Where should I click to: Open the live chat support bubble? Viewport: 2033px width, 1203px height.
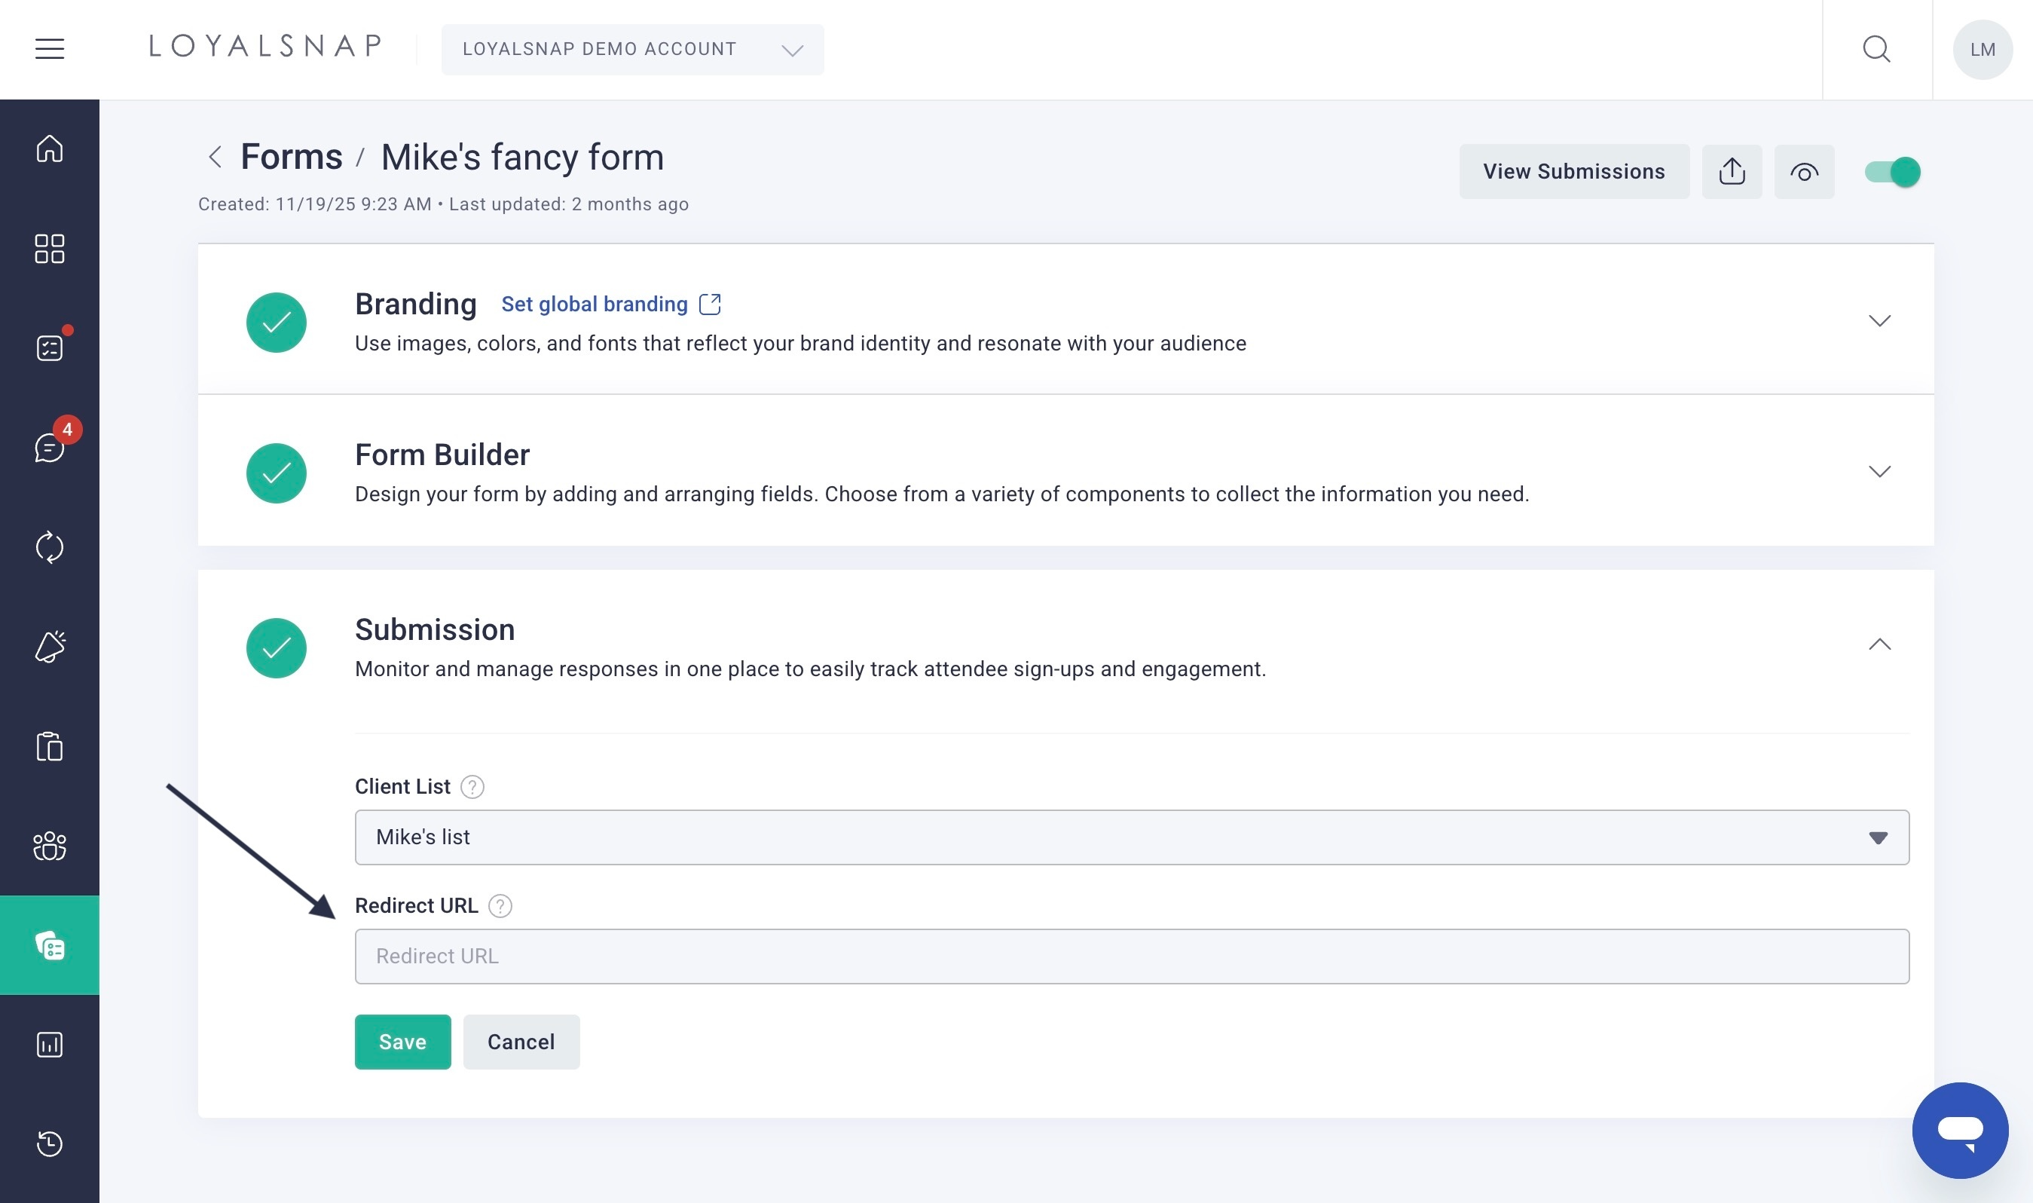pyautogui.click(x=1959, y=1129)
